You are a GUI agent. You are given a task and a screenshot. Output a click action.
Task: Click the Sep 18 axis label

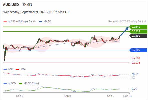[128, 96]
